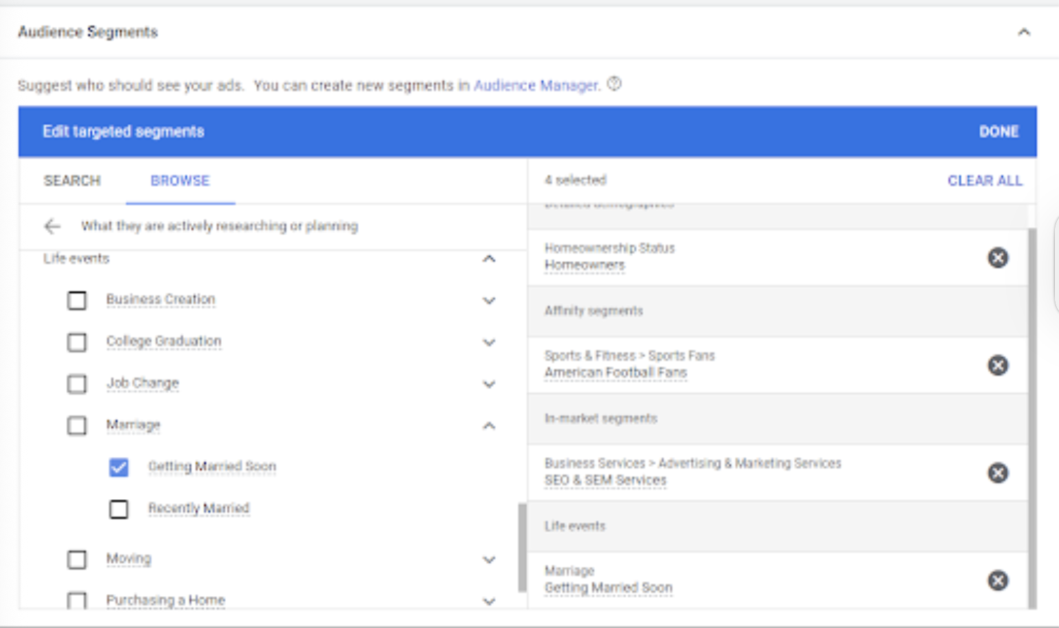Screen dimensions: 1059x628
Task: Remove SEO & SEM Services segment
Action: (x=998, y=473)
